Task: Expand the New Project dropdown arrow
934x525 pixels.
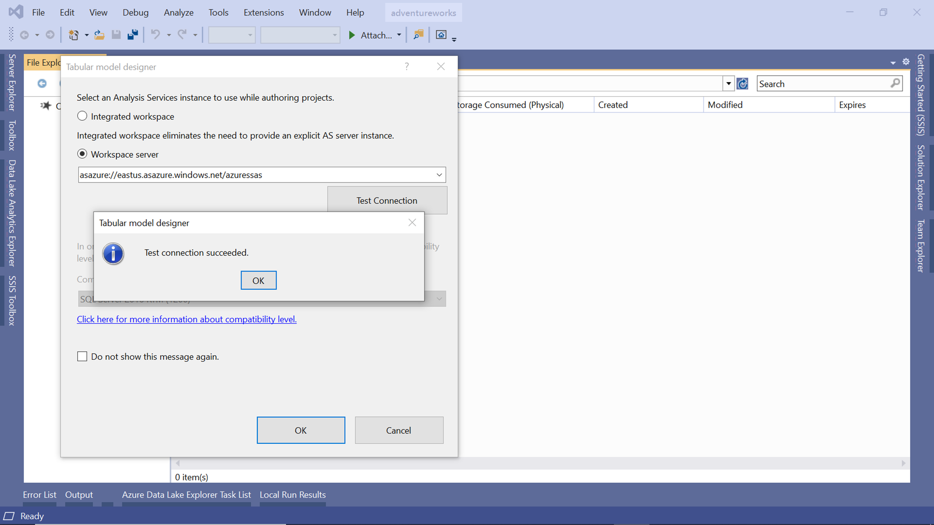Action: [86, 35]
